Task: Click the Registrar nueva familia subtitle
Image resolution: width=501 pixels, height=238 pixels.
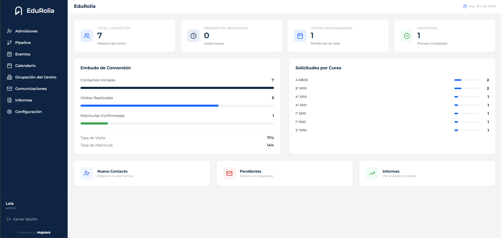Action: tap(115, 176)
